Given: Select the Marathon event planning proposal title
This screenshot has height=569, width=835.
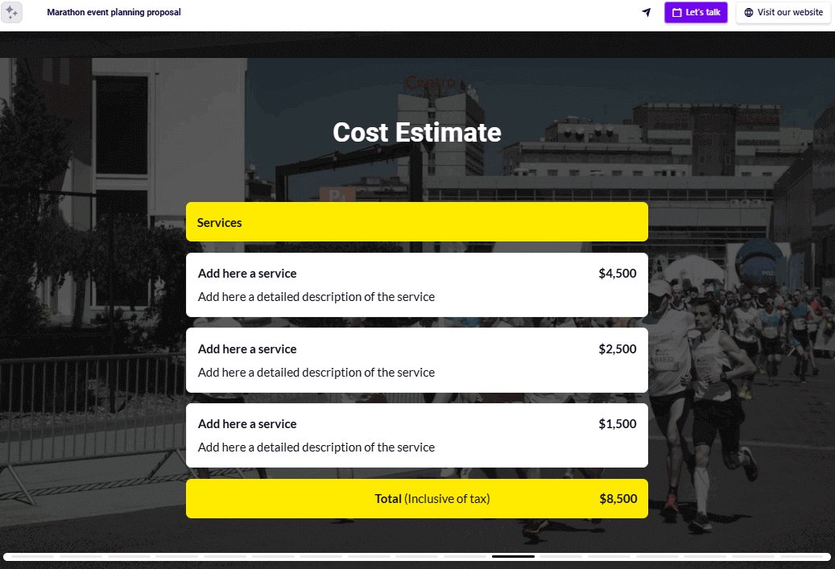Looking at the screenshot, I should (114, 12).
